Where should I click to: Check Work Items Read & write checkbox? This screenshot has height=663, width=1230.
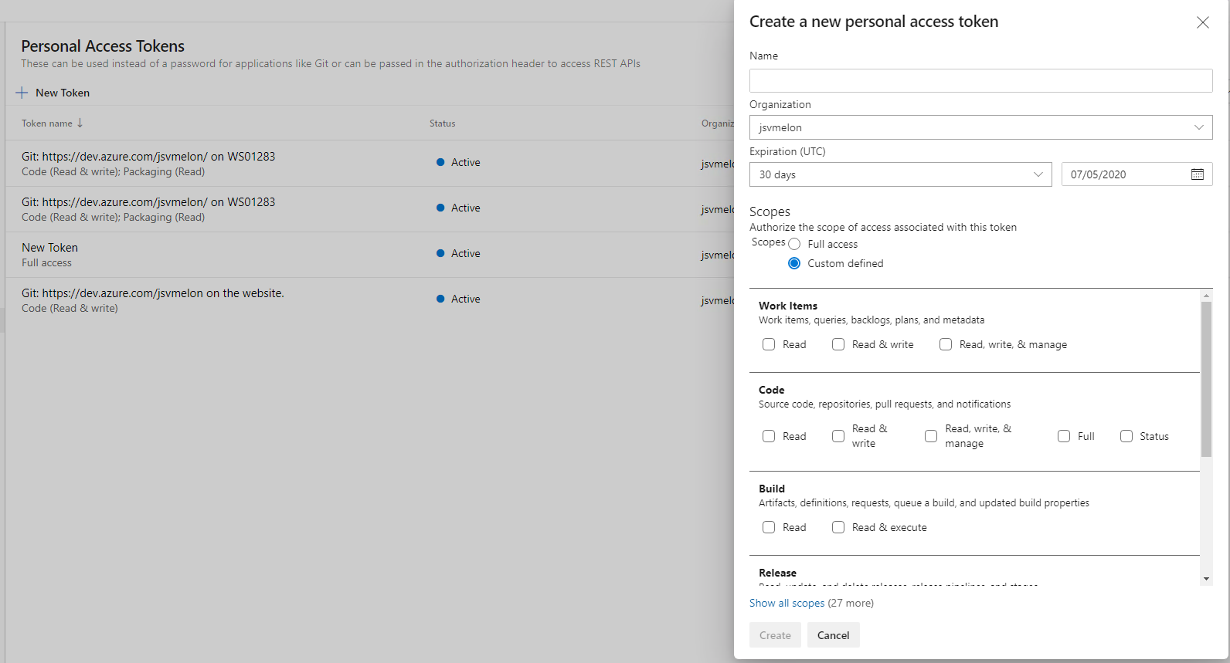838,344
